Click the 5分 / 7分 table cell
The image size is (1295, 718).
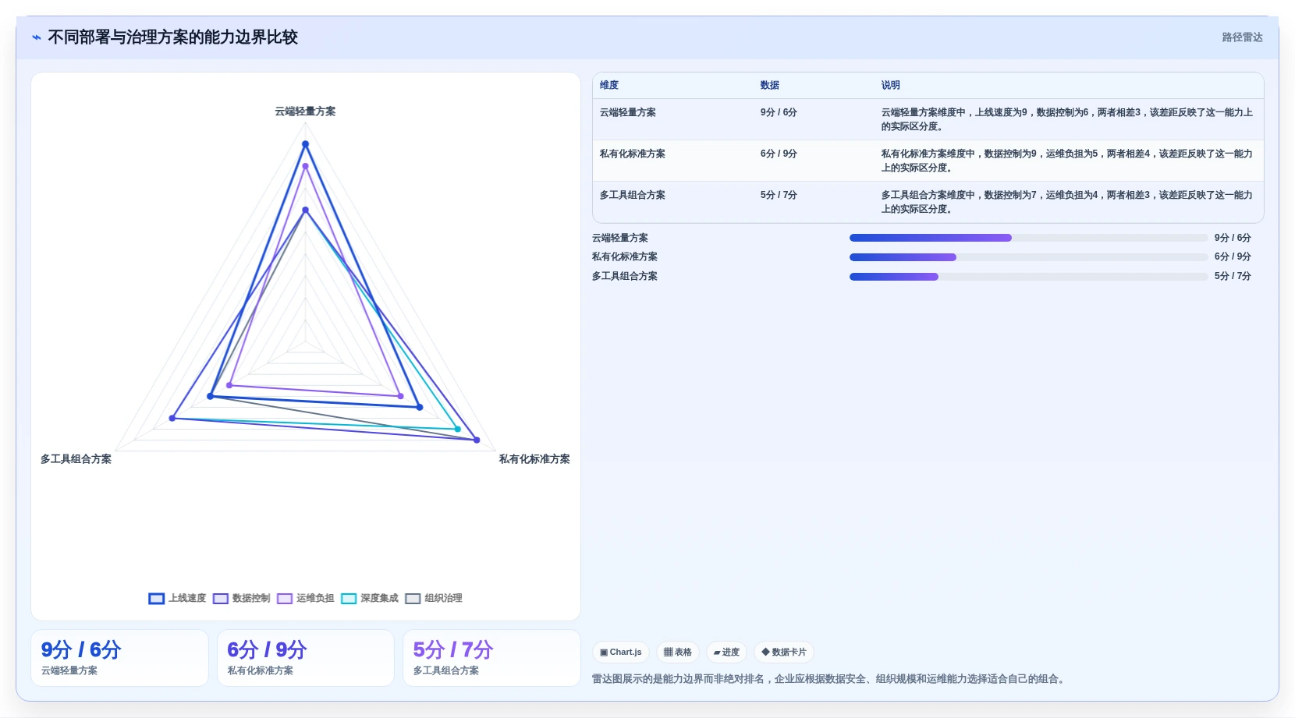[x=779, y=195]
